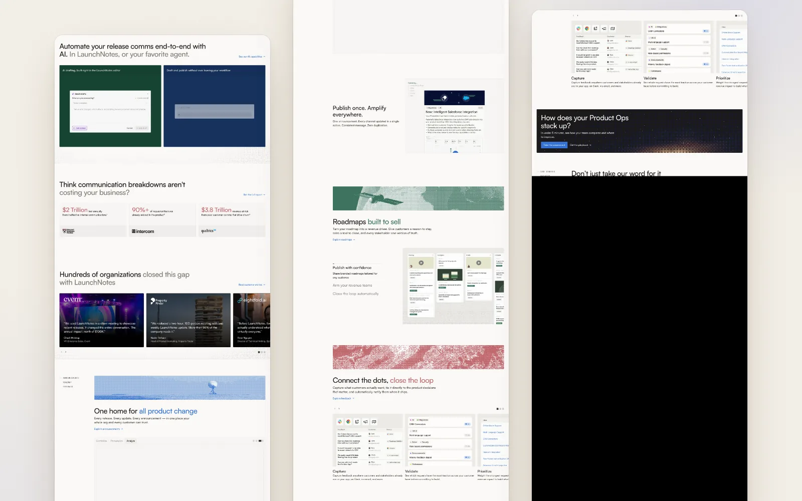Select the Analyze tab under announcements

(131, 441)
